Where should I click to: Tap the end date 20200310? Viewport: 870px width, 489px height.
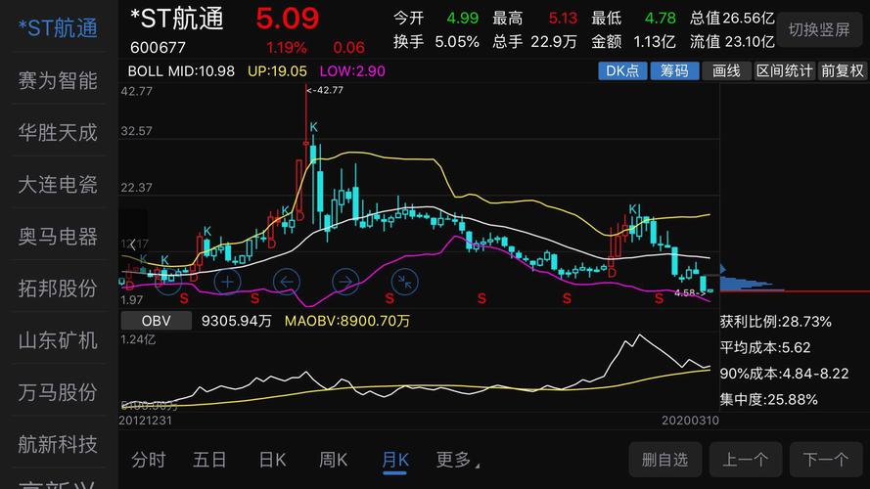coord(690,421)
